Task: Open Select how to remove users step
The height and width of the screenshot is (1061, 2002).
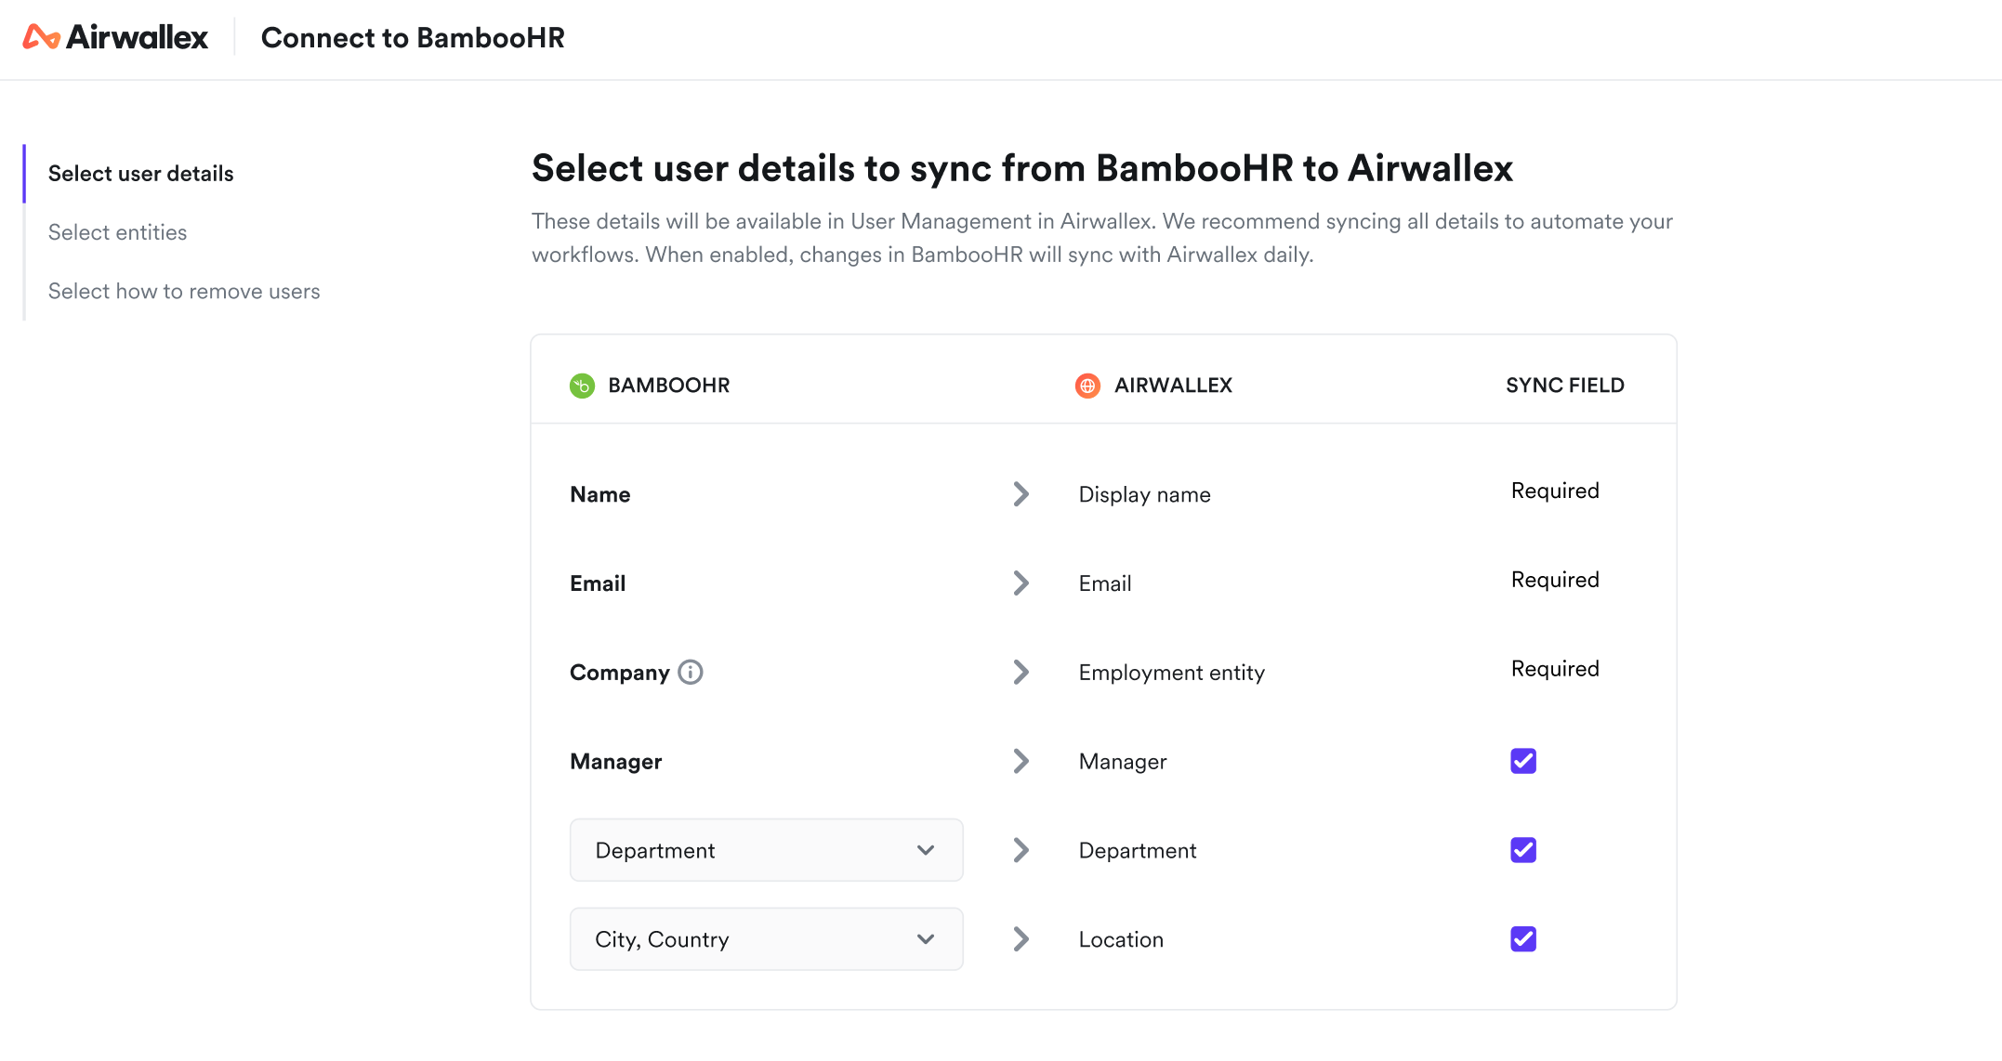Action: [x=184, y=292]
